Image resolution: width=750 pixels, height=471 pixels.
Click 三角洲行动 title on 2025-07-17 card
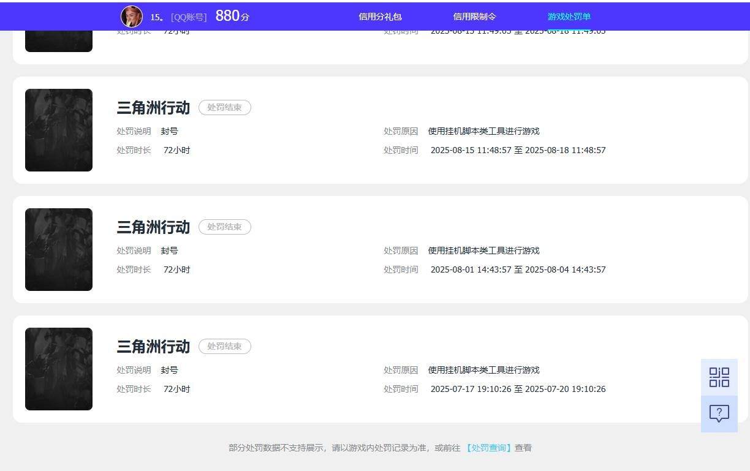coord(153,347)
